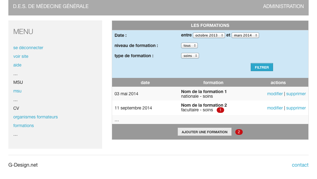Open 'organismes formateurs' in the sidebar

[35, 117]
